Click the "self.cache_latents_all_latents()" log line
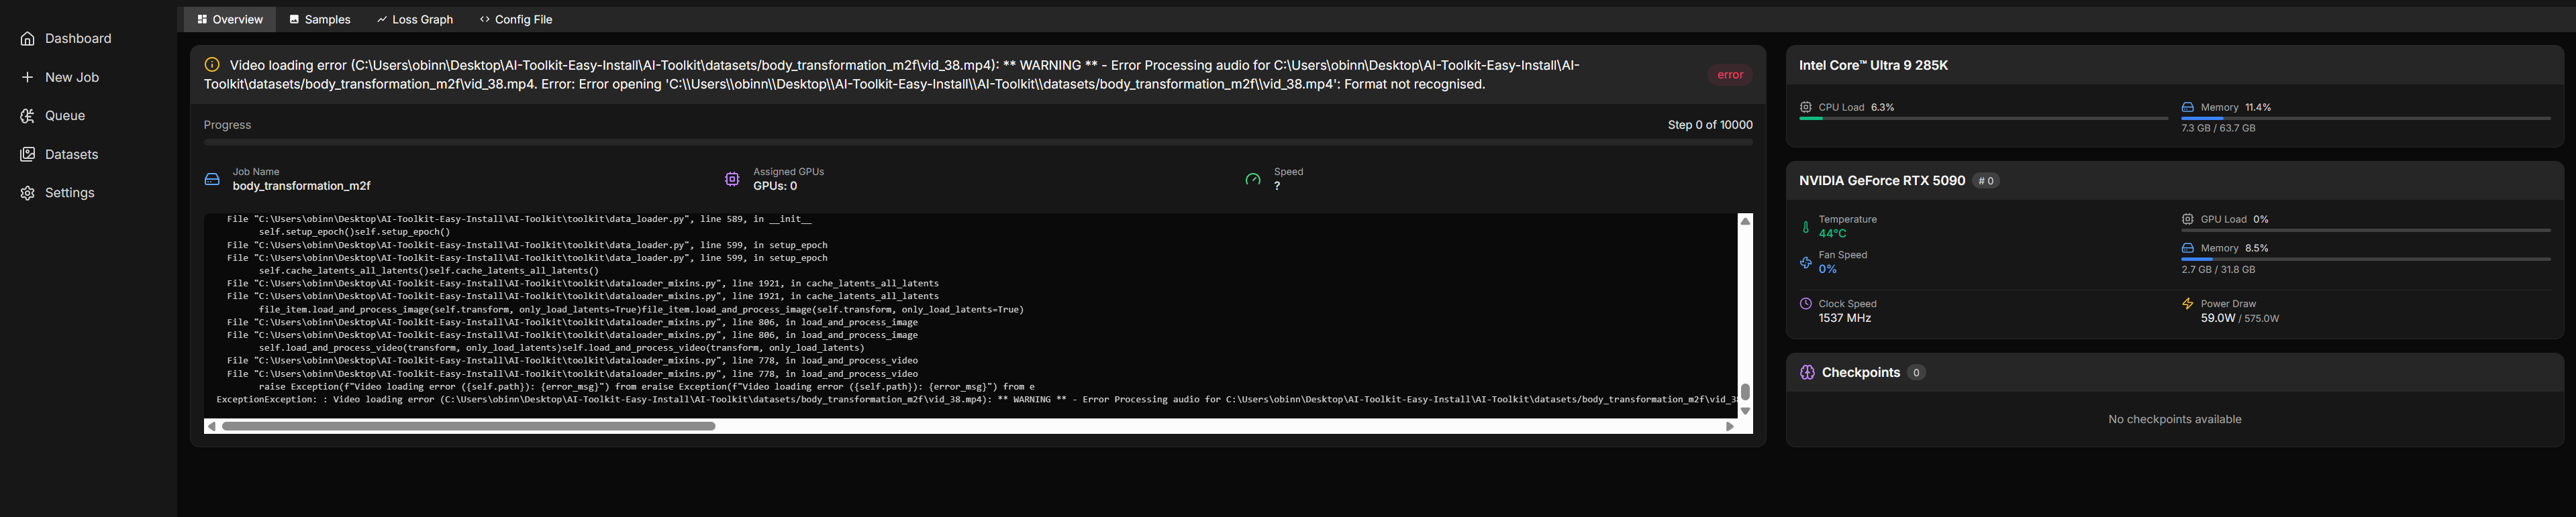 tap(429, 271)
